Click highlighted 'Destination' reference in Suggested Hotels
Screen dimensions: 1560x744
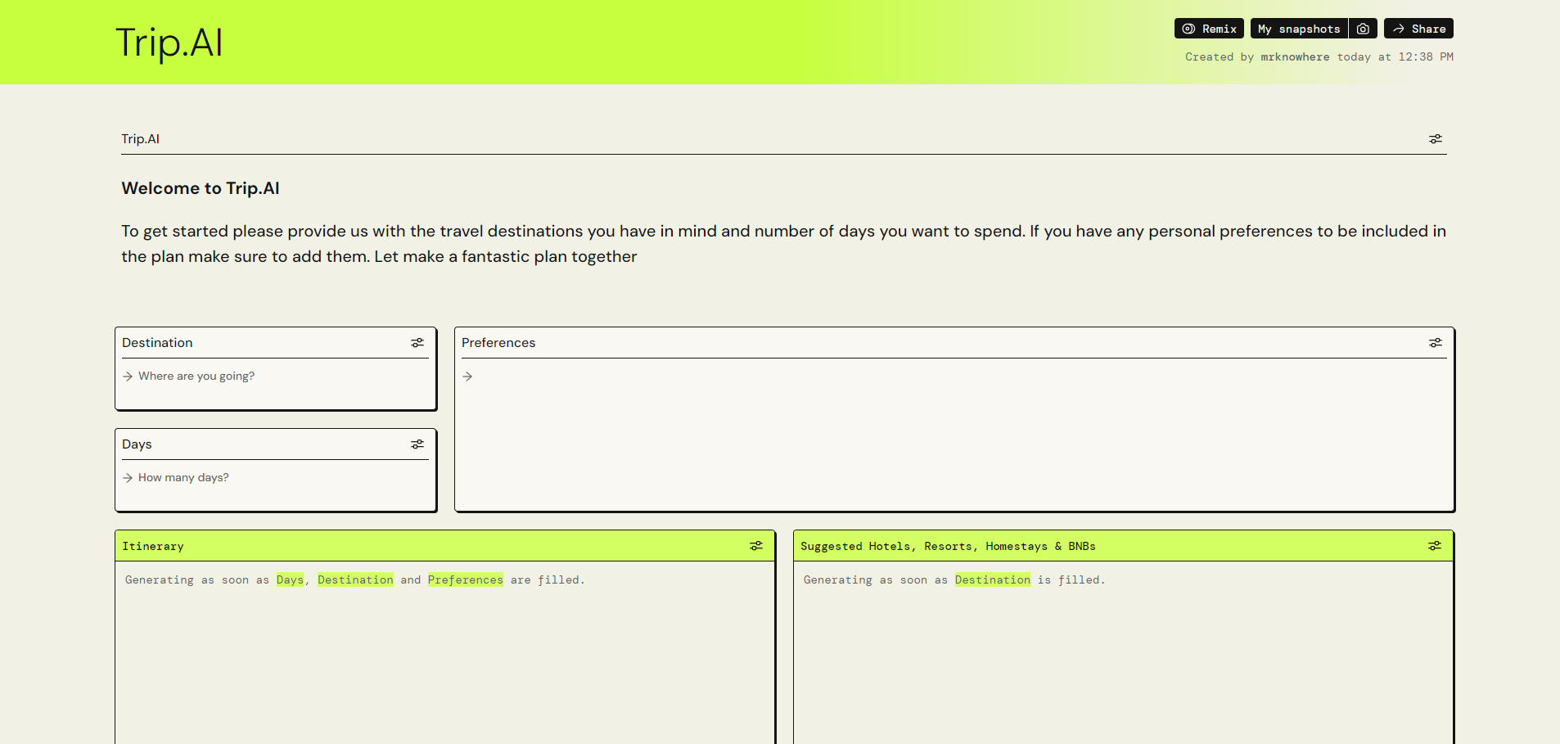tap(993, 580)
